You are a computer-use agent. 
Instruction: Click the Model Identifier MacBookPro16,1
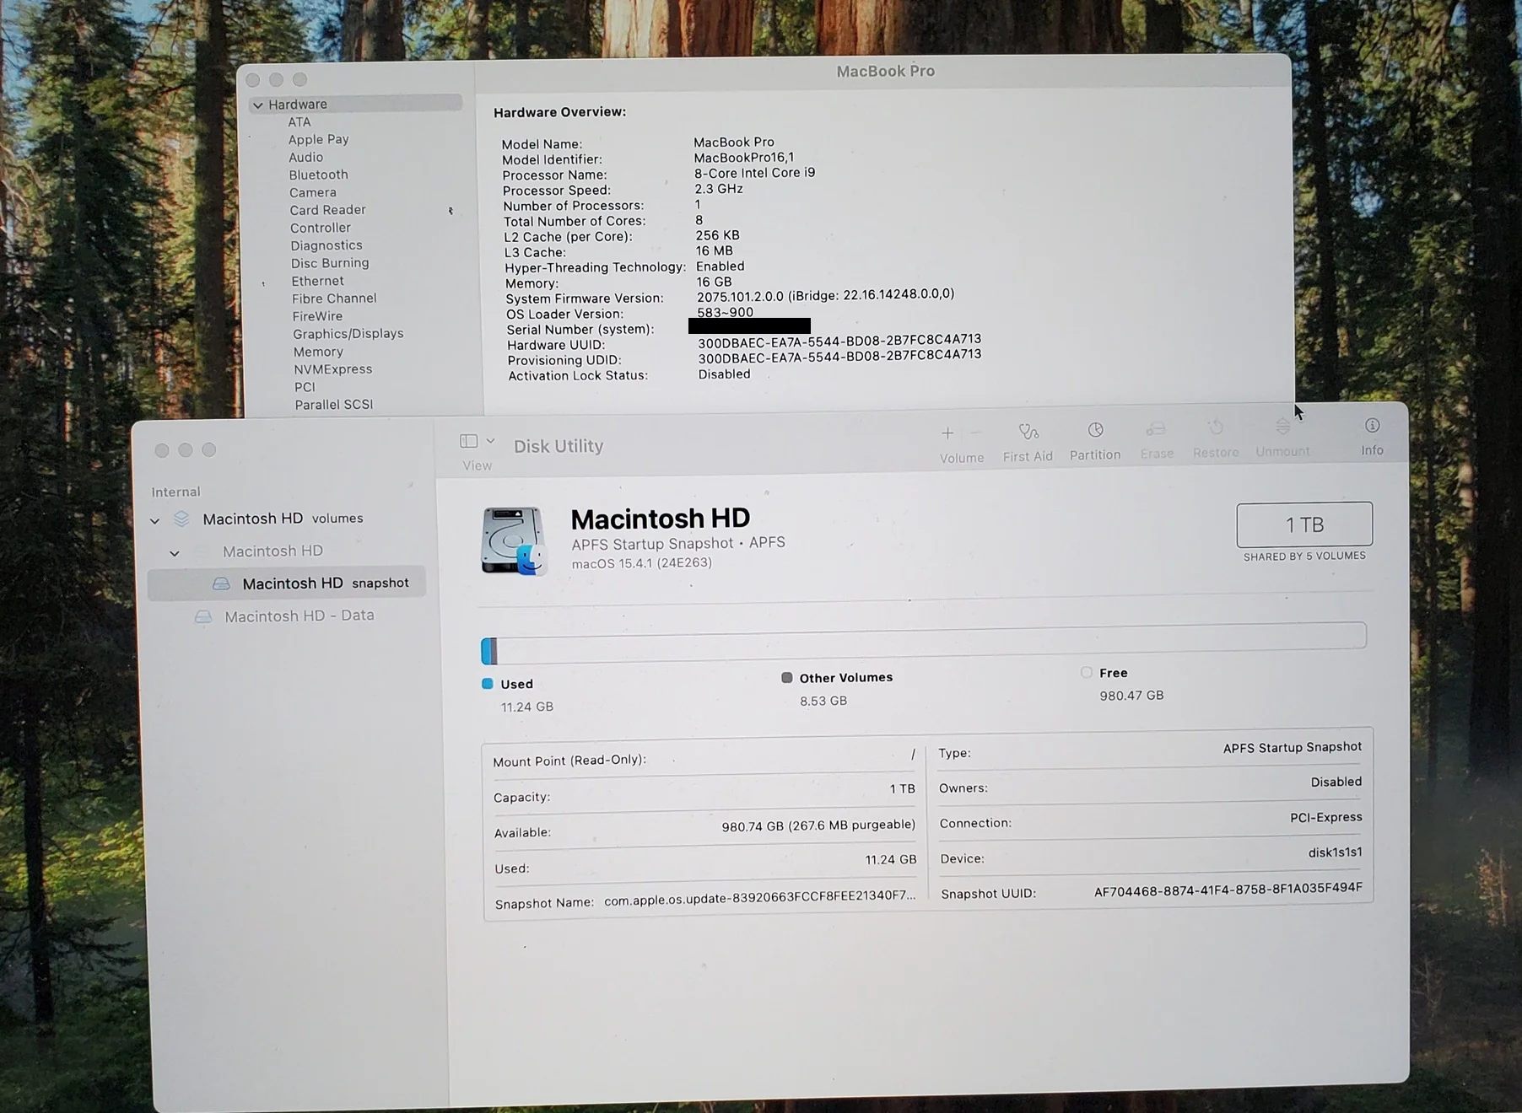(743, 158)
